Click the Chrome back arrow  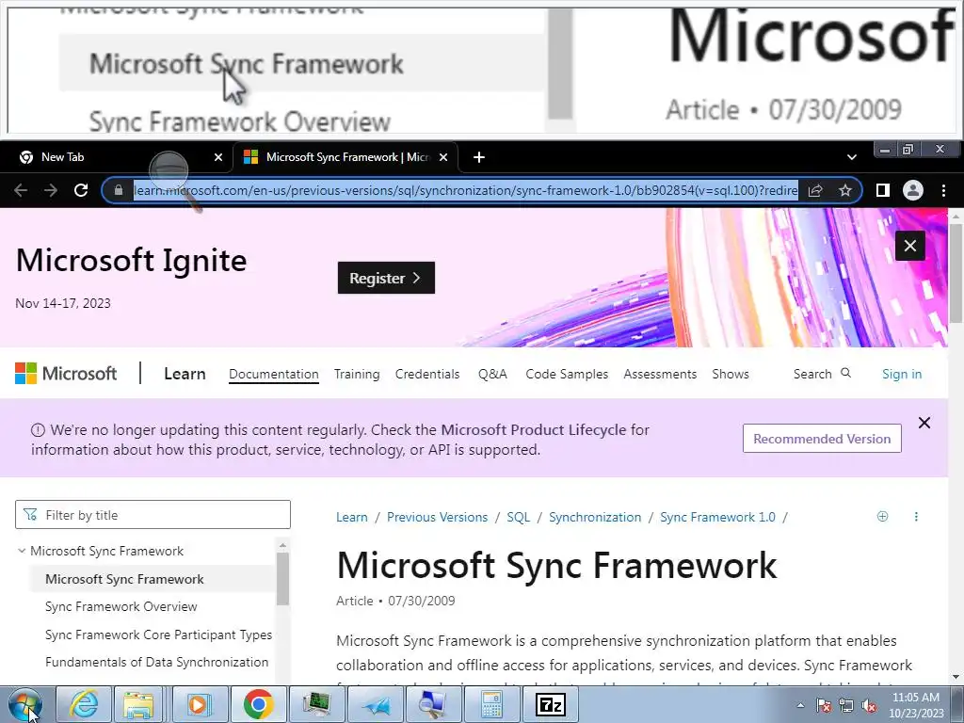(x=21, y=190)
